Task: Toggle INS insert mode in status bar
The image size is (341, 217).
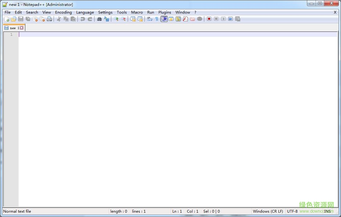Action: pyautogui.click(x=327, y=211)
